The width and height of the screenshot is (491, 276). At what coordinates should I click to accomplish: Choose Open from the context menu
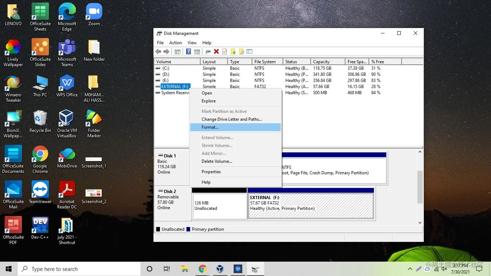[235, 93]
